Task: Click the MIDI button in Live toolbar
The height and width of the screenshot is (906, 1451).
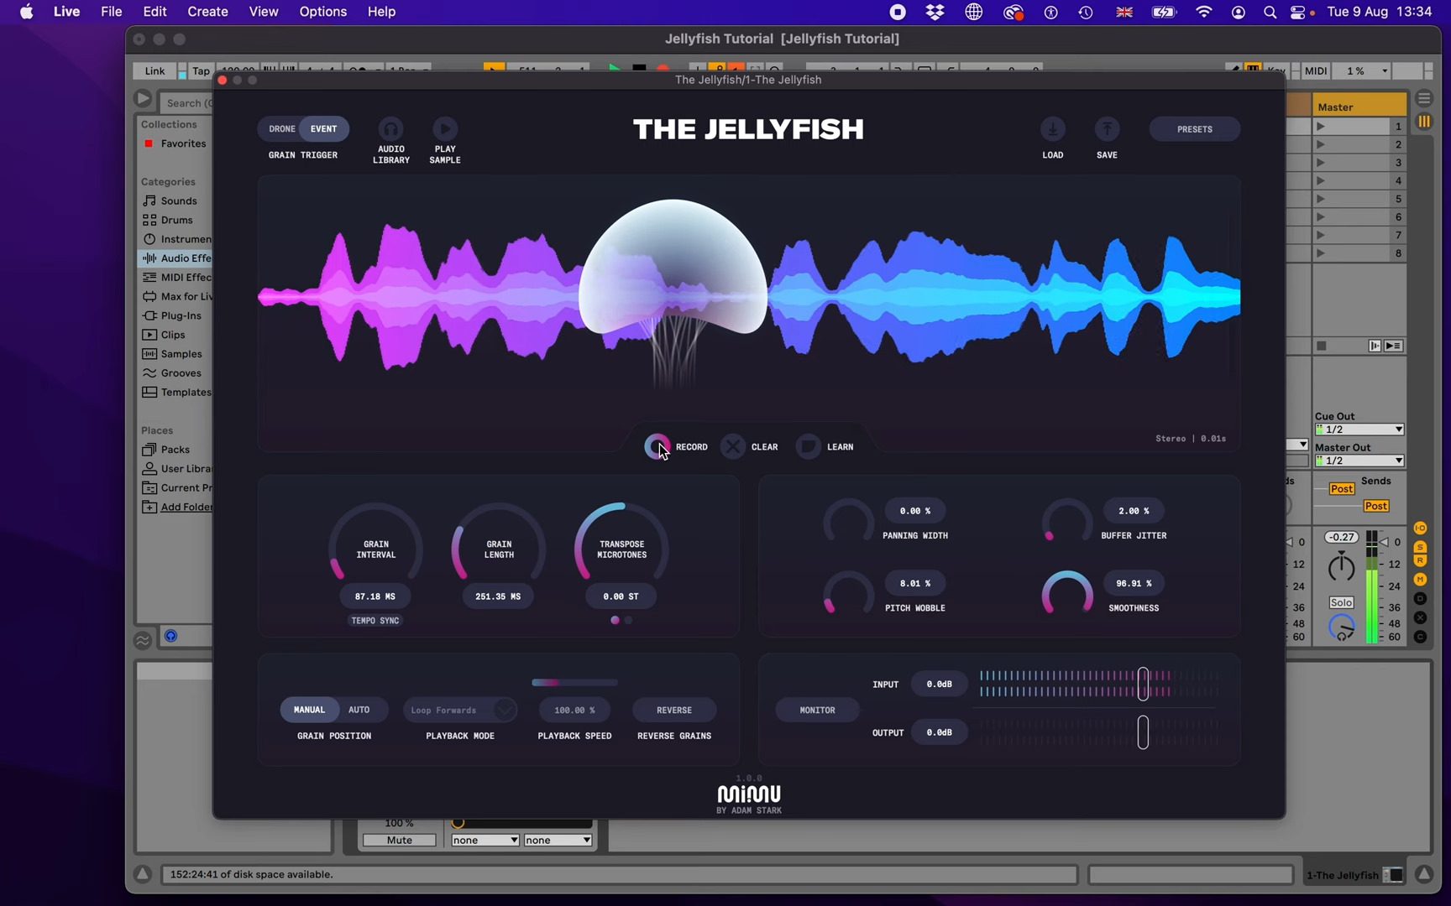Action: [1316, 71]
